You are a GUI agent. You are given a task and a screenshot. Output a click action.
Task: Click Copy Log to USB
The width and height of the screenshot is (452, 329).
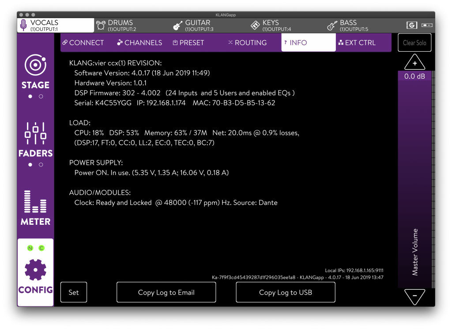(286, 292)
